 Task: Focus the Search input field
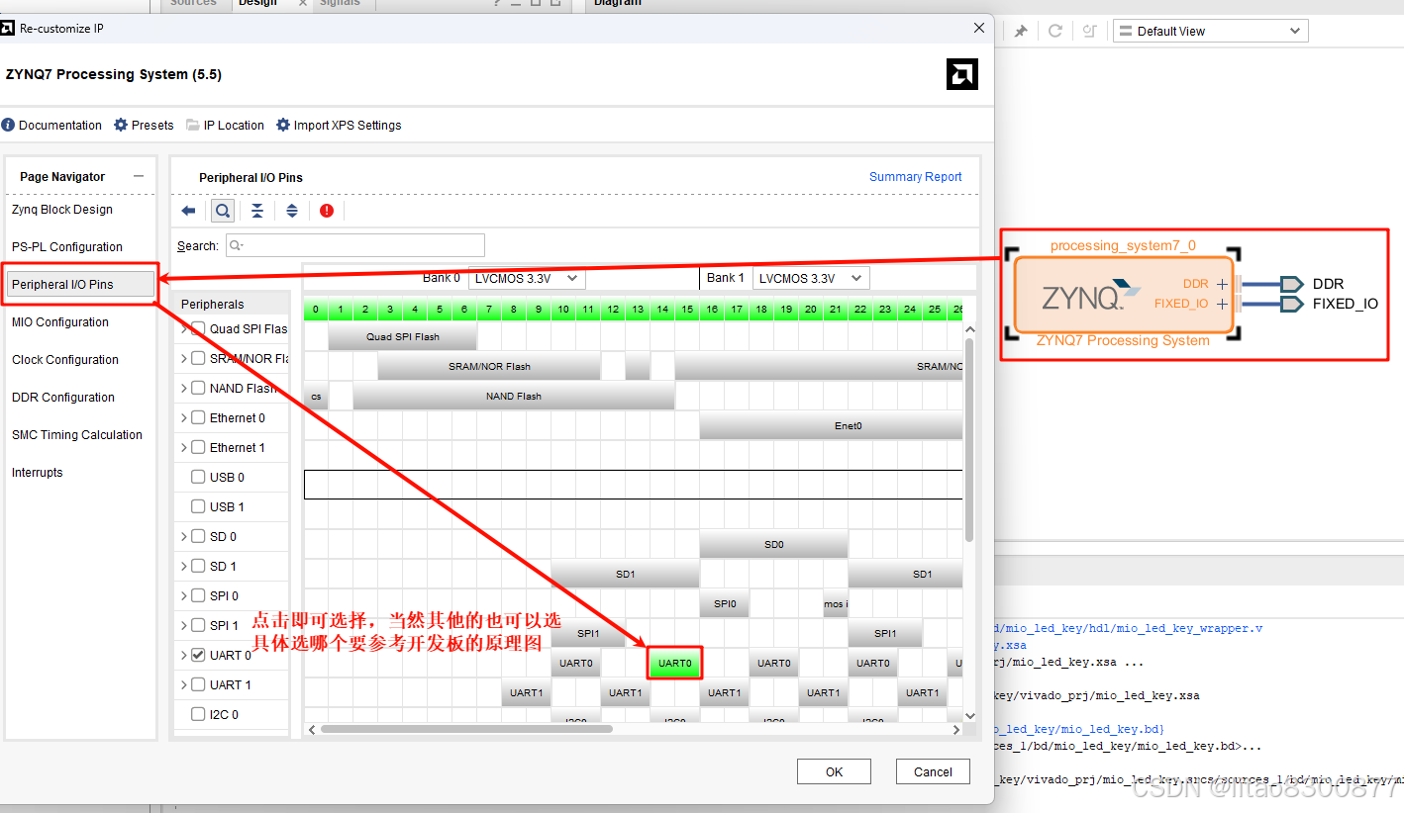pos(355,245)
